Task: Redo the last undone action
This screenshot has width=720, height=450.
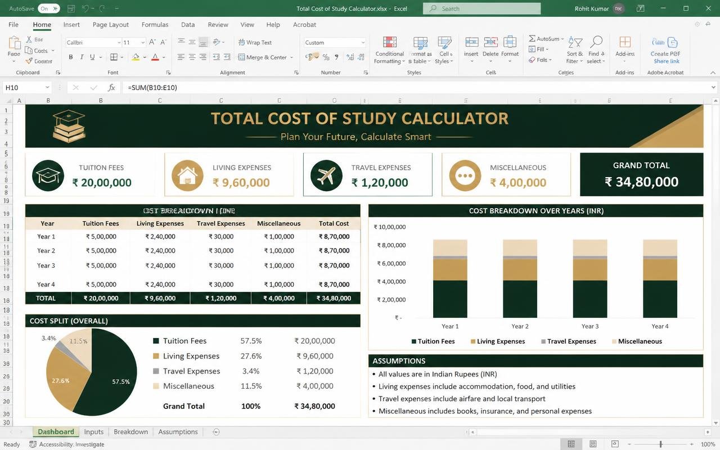Action: (102, 8)
